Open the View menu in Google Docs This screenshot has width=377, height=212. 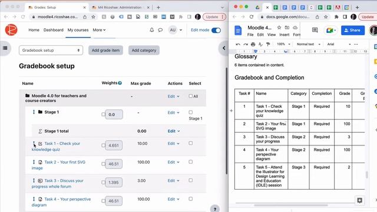[272, 35]
